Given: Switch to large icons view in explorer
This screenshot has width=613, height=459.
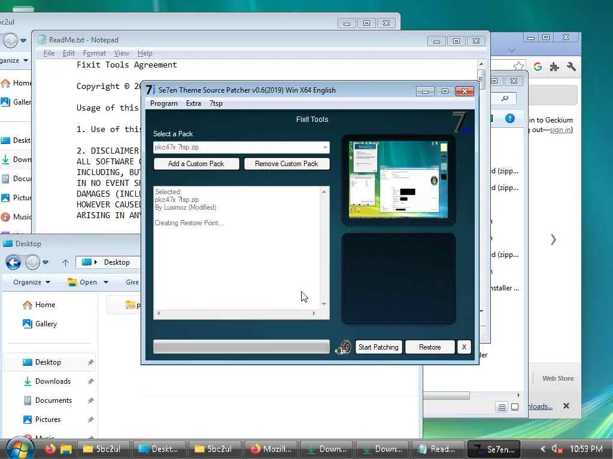Looking at the screenshot, I should pos(515,406).
